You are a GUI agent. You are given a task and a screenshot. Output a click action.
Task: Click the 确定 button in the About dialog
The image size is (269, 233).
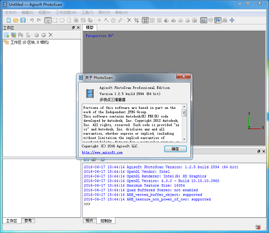coord(175,149)
